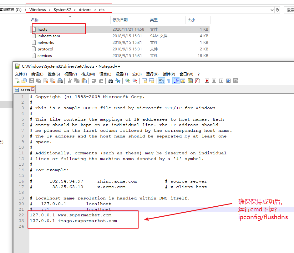Select the hosts tab in Notepad++
The width and height of the screenshot is (294, 253).
tap(25, 90)
